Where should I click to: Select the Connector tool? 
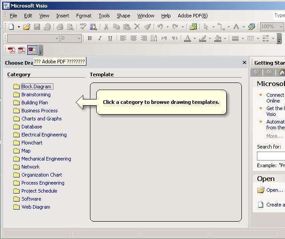(x=221, y=27)
